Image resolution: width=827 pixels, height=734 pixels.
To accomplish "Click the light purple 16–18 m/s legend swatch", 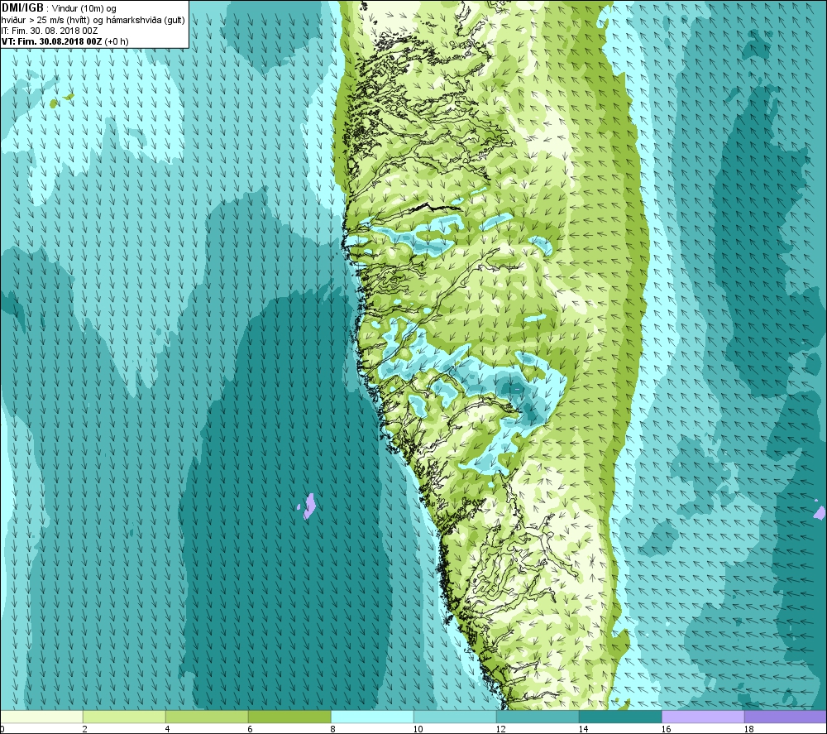I will (703, 717).
